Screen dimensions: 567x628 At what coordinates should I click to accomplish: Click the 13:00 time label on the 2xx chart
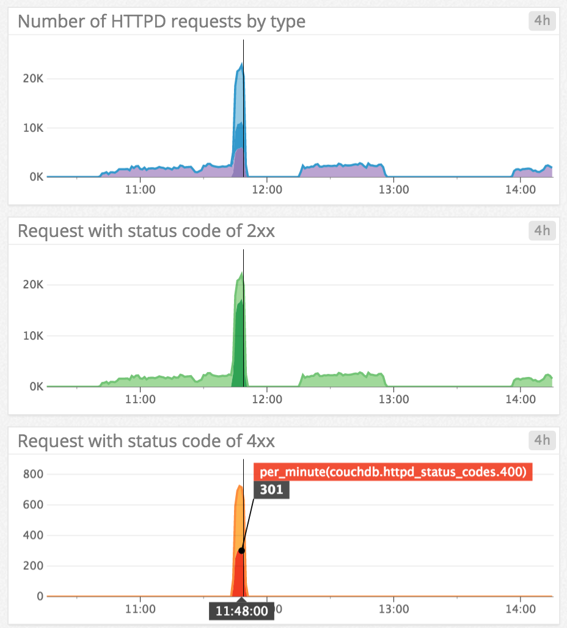pos(395,399)
